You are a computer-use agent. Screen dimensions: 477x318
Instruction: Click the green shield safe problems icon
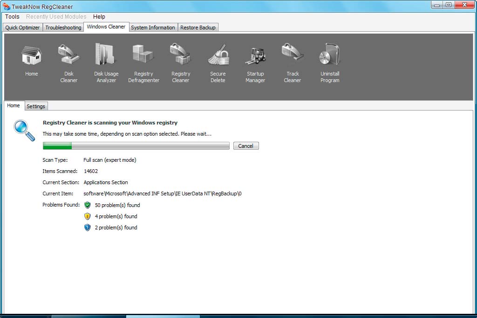coord(87,205)
